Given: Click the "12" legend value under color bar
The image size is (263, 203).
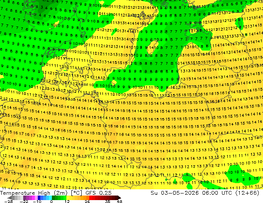Looking at the screenshot, I should click(x=67, y=201).
